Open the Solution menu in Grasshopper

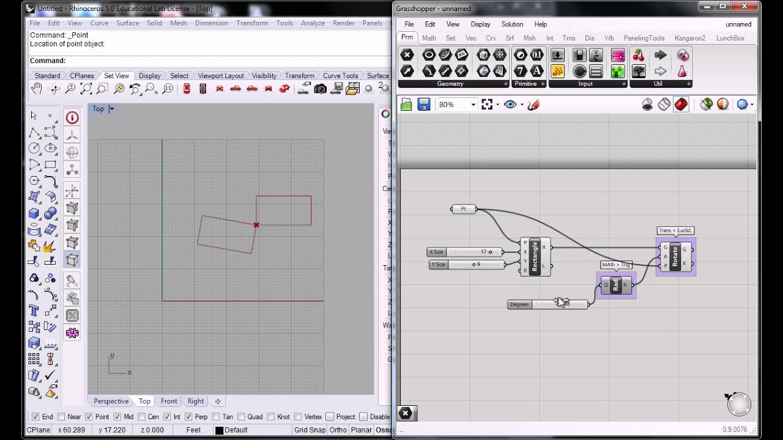tap(512, 24)
